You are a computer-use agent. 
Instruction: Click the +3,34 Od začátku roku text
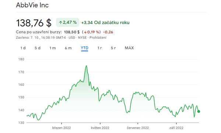coord(105,23)
